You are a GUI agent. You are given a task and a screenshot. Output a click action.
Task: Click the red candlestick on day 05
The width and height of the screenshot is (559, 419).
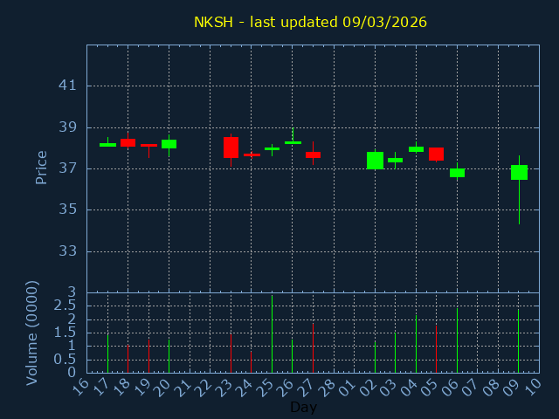[436, 154]
